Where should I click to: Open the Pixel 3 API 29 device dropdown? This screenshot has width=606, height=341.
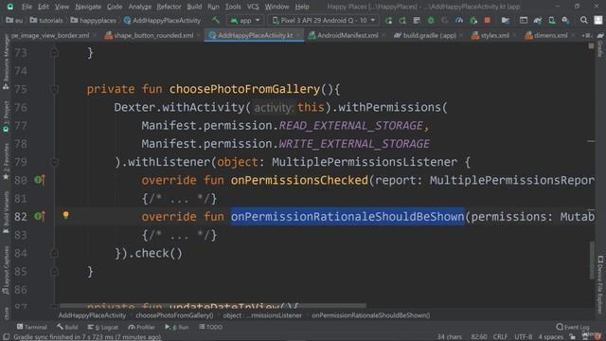(x=323, y=20)
